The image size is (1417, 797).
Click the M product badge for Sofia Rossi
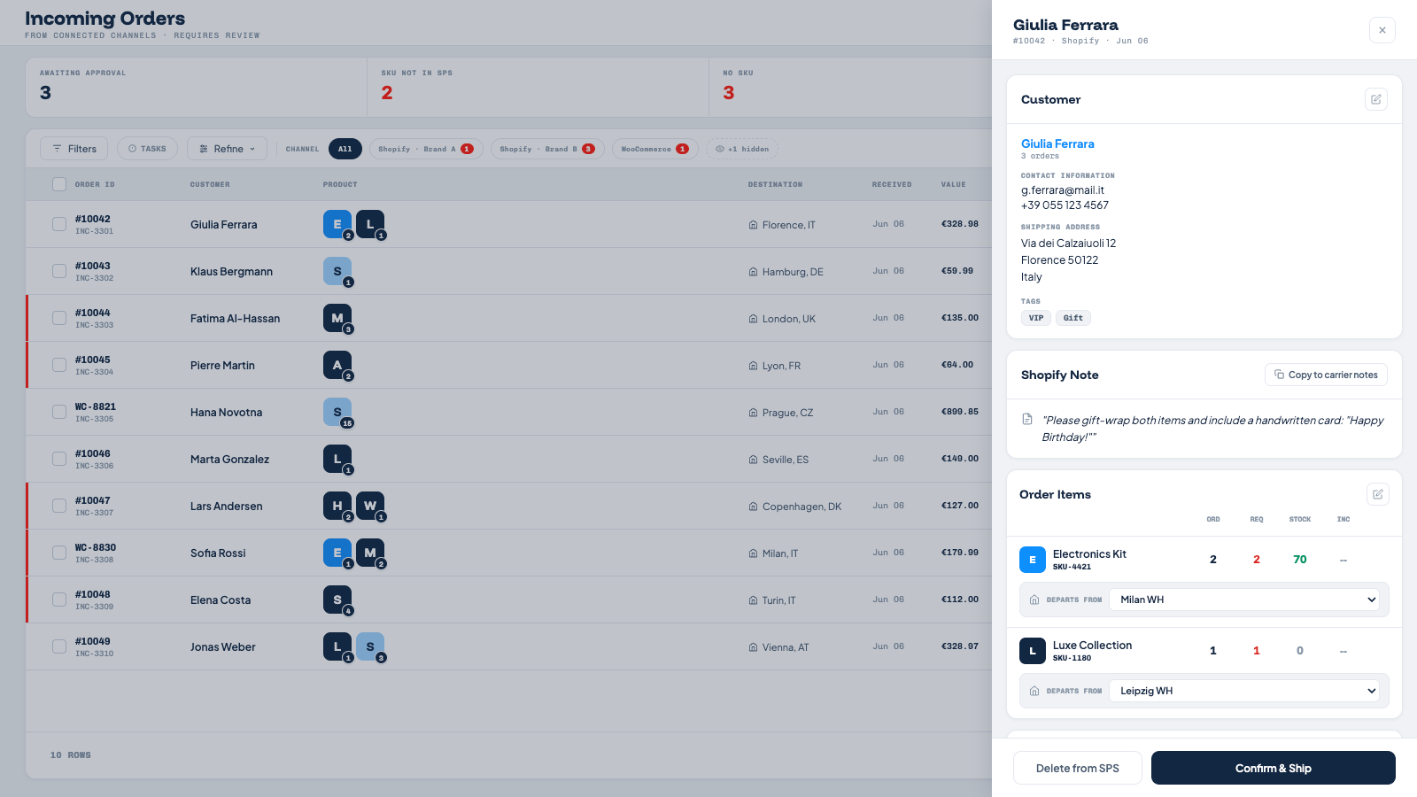[x=370, y=553]
